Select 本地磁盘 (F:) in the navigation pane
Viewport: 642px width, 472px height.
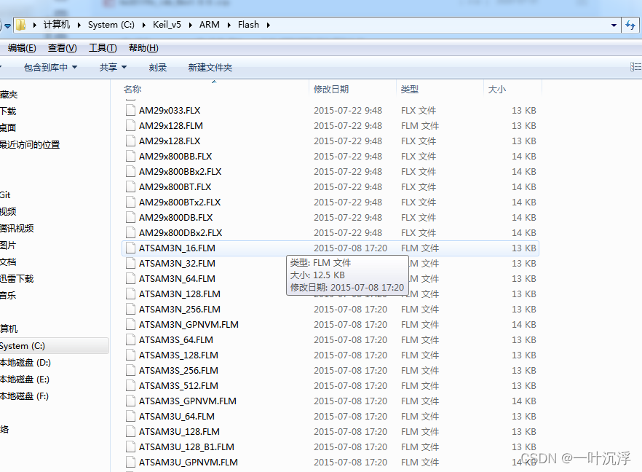pos(24,396)
